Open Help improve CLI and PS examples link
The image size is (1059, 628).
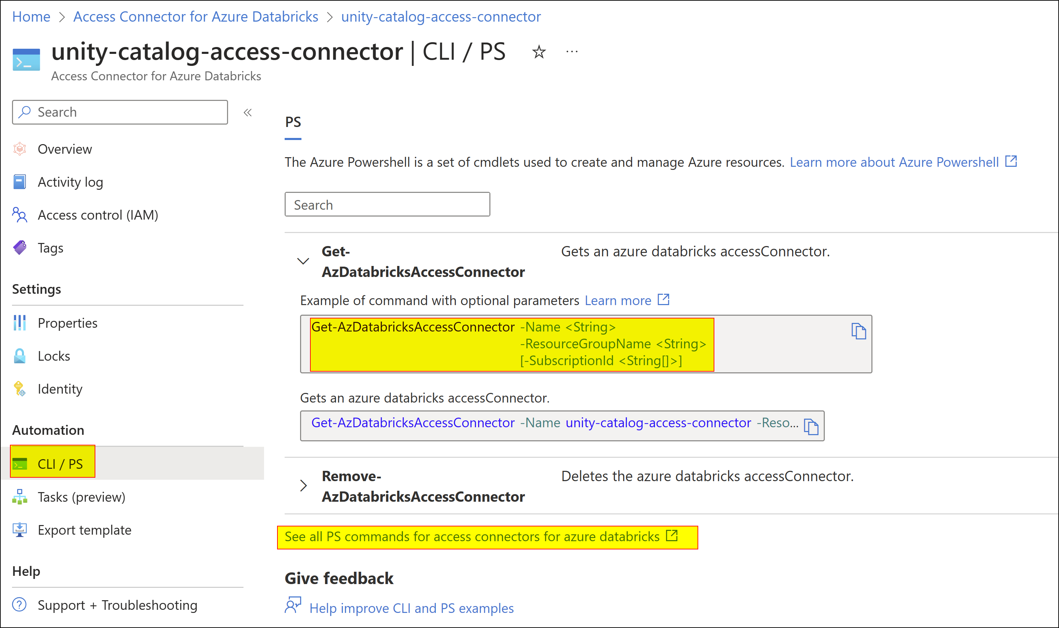pos(412,608)
